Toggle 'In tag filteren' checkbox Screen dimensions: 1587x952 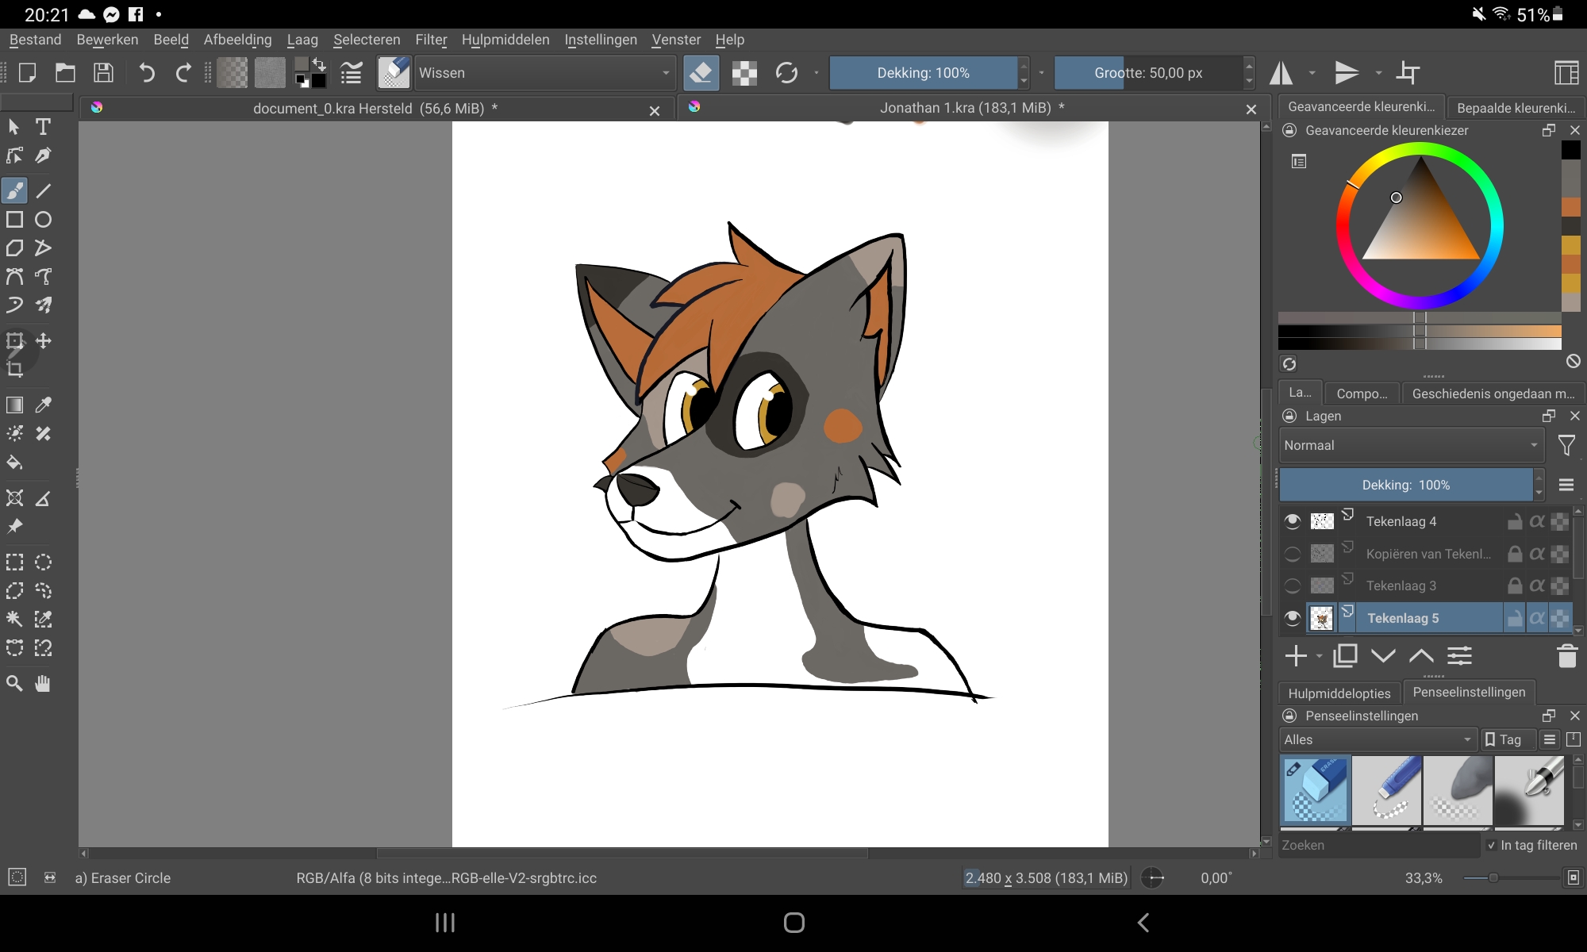point(1492,845)
